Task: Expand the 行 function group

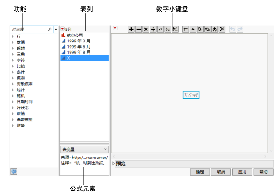Action: (x=13, y=36)
